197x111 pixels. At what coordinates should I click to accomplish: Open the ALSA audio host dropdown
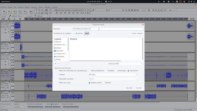coord(4,16)
